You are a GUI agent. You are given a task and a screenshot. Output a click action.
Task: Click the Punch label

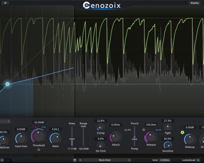pyautogui.click(x=135, y=123)
